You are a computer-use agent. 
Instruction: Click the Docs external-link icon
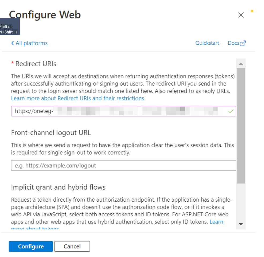click(x=243, y=43)
